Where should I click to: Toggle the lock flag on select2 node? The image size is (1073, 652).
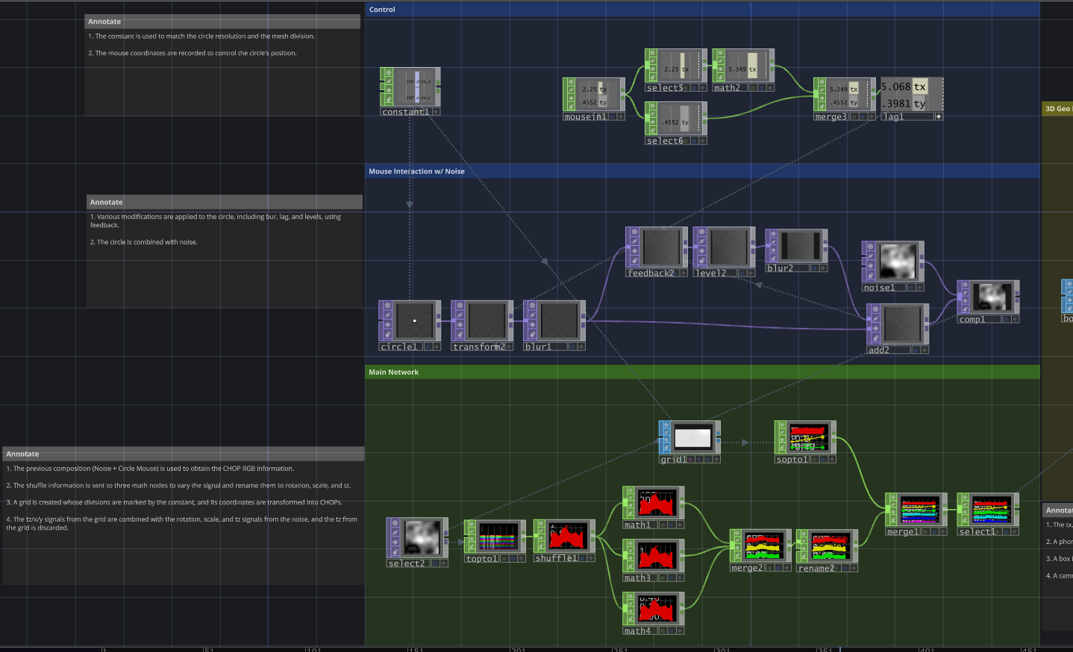[x=394, y=551]
